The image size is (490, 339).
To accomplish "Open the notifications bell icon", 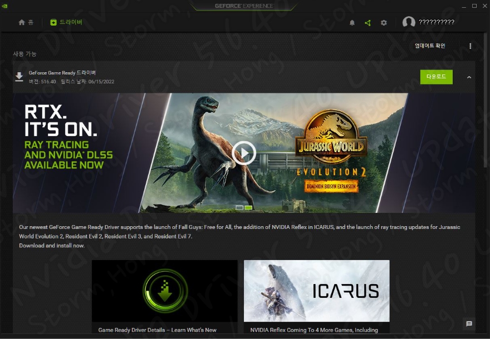I will tap(352, 23).
